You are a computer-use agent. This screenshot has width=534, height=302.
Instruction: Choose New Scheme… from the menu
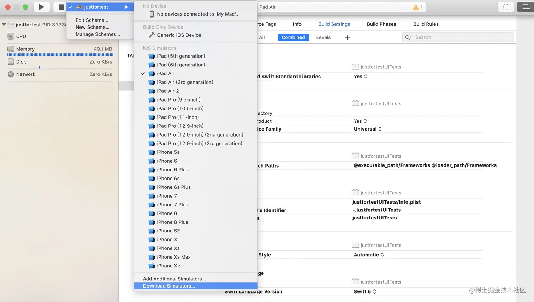(93, 27)
